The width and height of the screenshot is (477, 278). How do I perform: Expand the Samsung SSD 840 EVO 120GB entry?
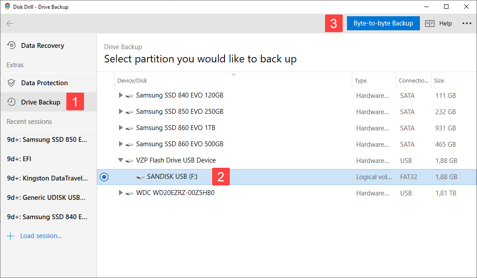(121, 95)
